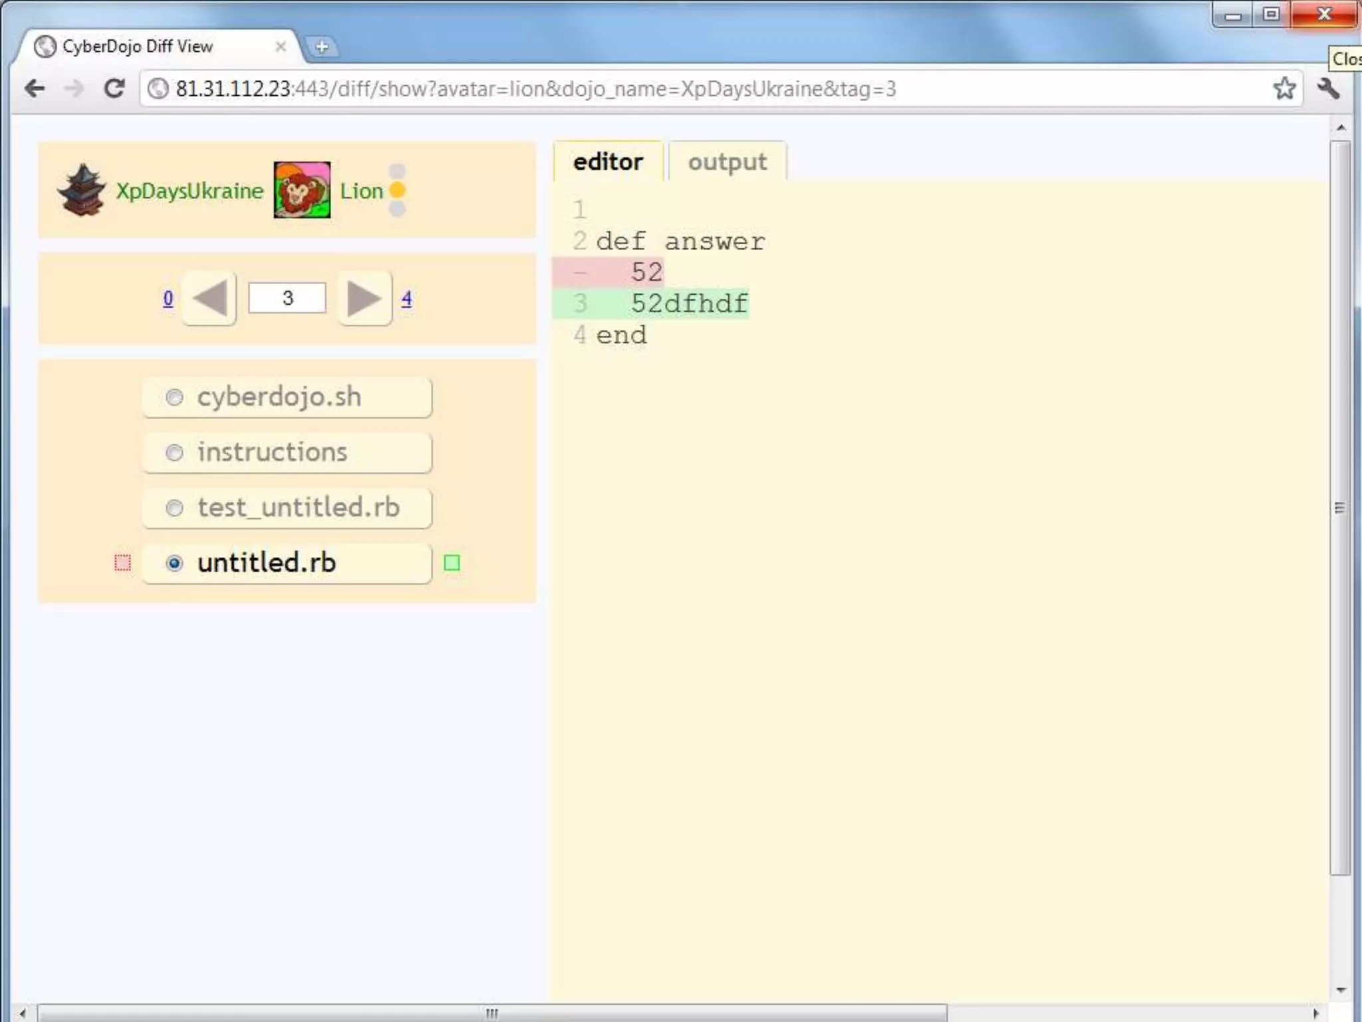Go to next diff with right arrow
1362x1022 pixels.
point(364,298)
